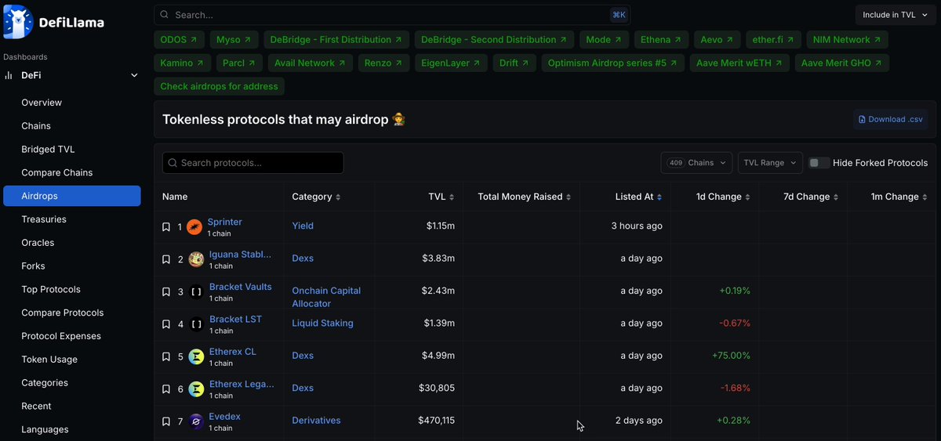Image resolution: width=941 pixels, height=441 pixels.
Task: Sort table by 7d Change column
Action: tap(811, 197)
